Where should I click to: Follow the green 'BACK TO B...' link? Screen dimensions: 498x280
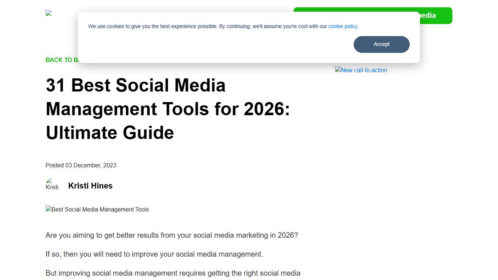coord(63,59)
